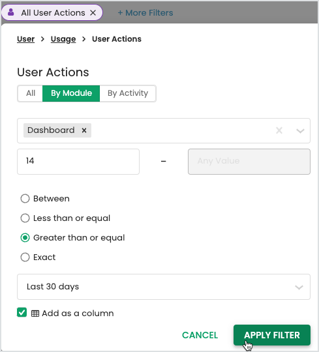Click the table icon beside Add as a column
This screenshot has width=319, height=352.
click(35, 314)
